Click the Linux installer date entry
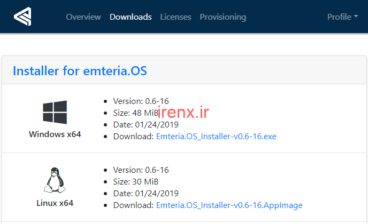The image size is (368, 224). point(145,194)
